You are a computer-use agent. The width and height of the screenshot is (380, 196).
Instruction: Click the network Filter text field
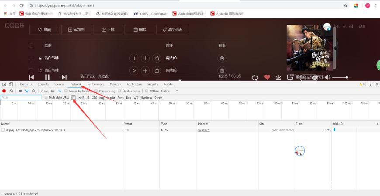pos(21,98)
